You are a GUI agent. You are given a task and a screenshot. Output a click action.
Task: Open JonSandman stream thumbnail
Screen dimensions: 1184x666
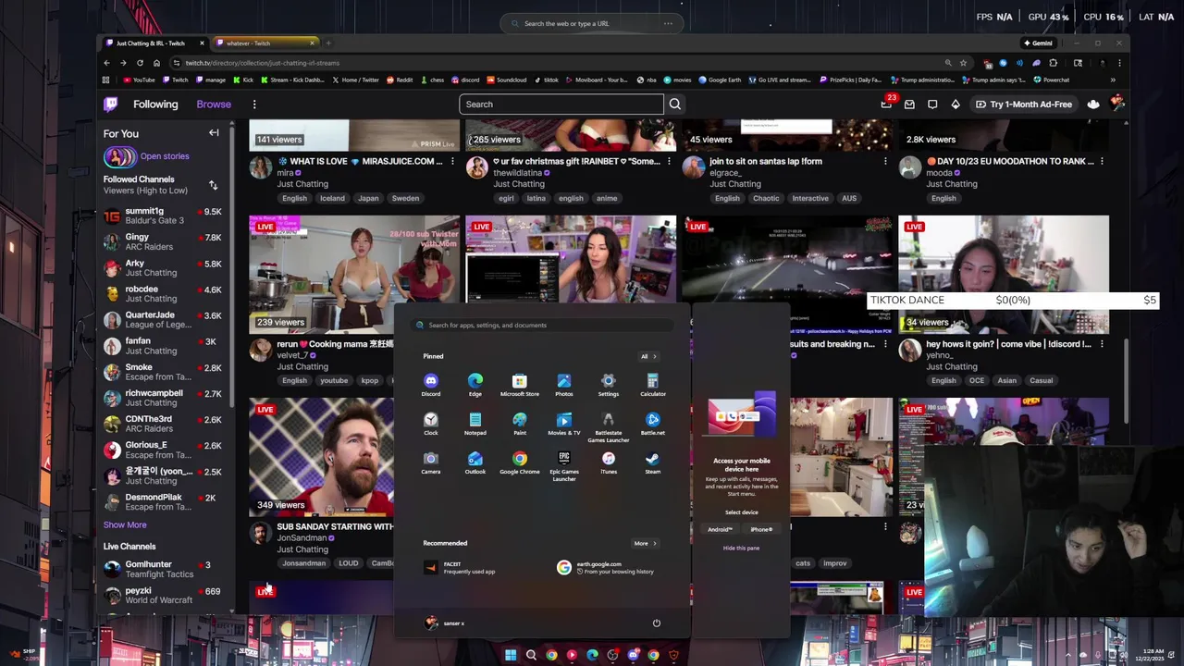pos(321,457)
